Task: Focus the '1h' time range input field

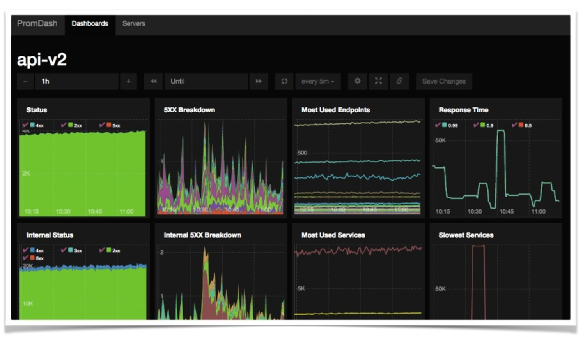Action: click(x=77, y=81)
